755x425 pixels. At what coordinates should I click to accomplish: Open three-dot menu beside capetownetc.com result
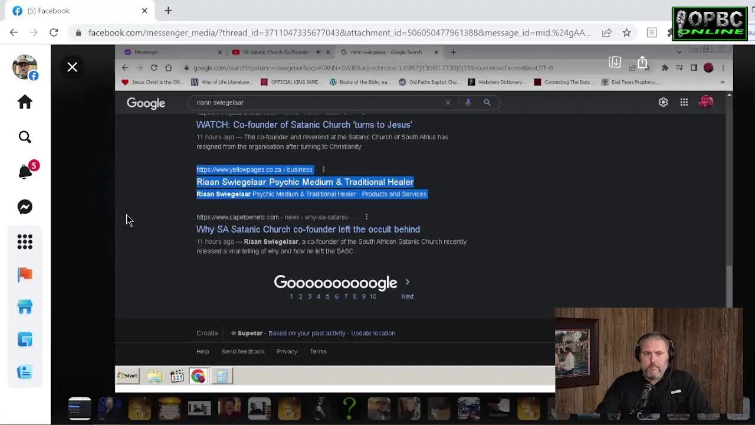tap(366, 217)
